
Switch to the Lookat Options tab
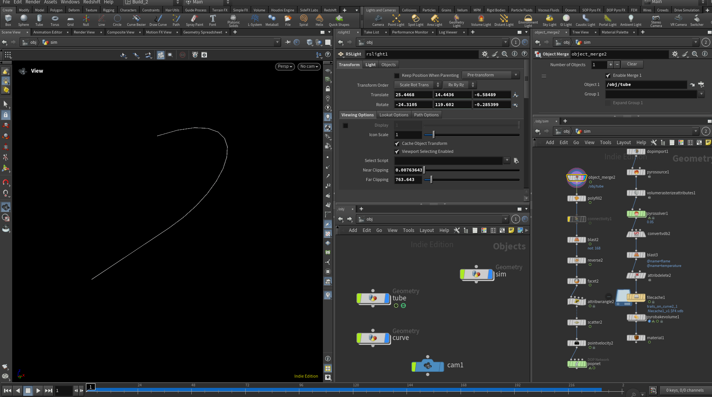coord(394,115)
